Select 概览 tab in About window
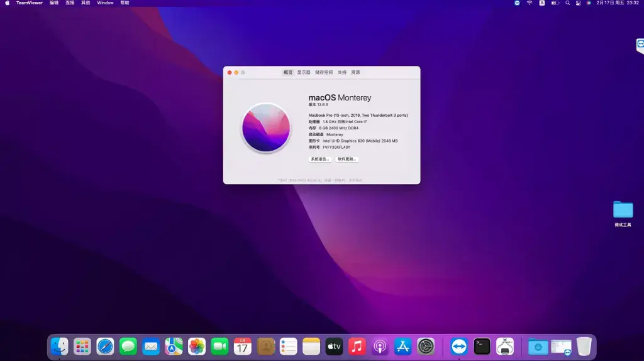644x361 pixels. click(x=288, y=72)
